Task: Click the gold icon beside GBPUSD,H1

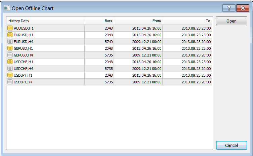Action: point(10,48)
